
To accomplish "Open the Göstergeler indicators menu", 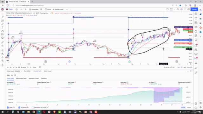I will coord(34,9).
